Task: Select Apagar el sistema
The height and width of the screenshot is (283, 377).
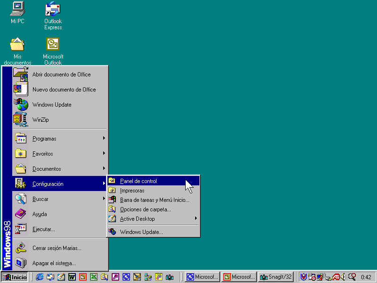Action: point(54,263)
